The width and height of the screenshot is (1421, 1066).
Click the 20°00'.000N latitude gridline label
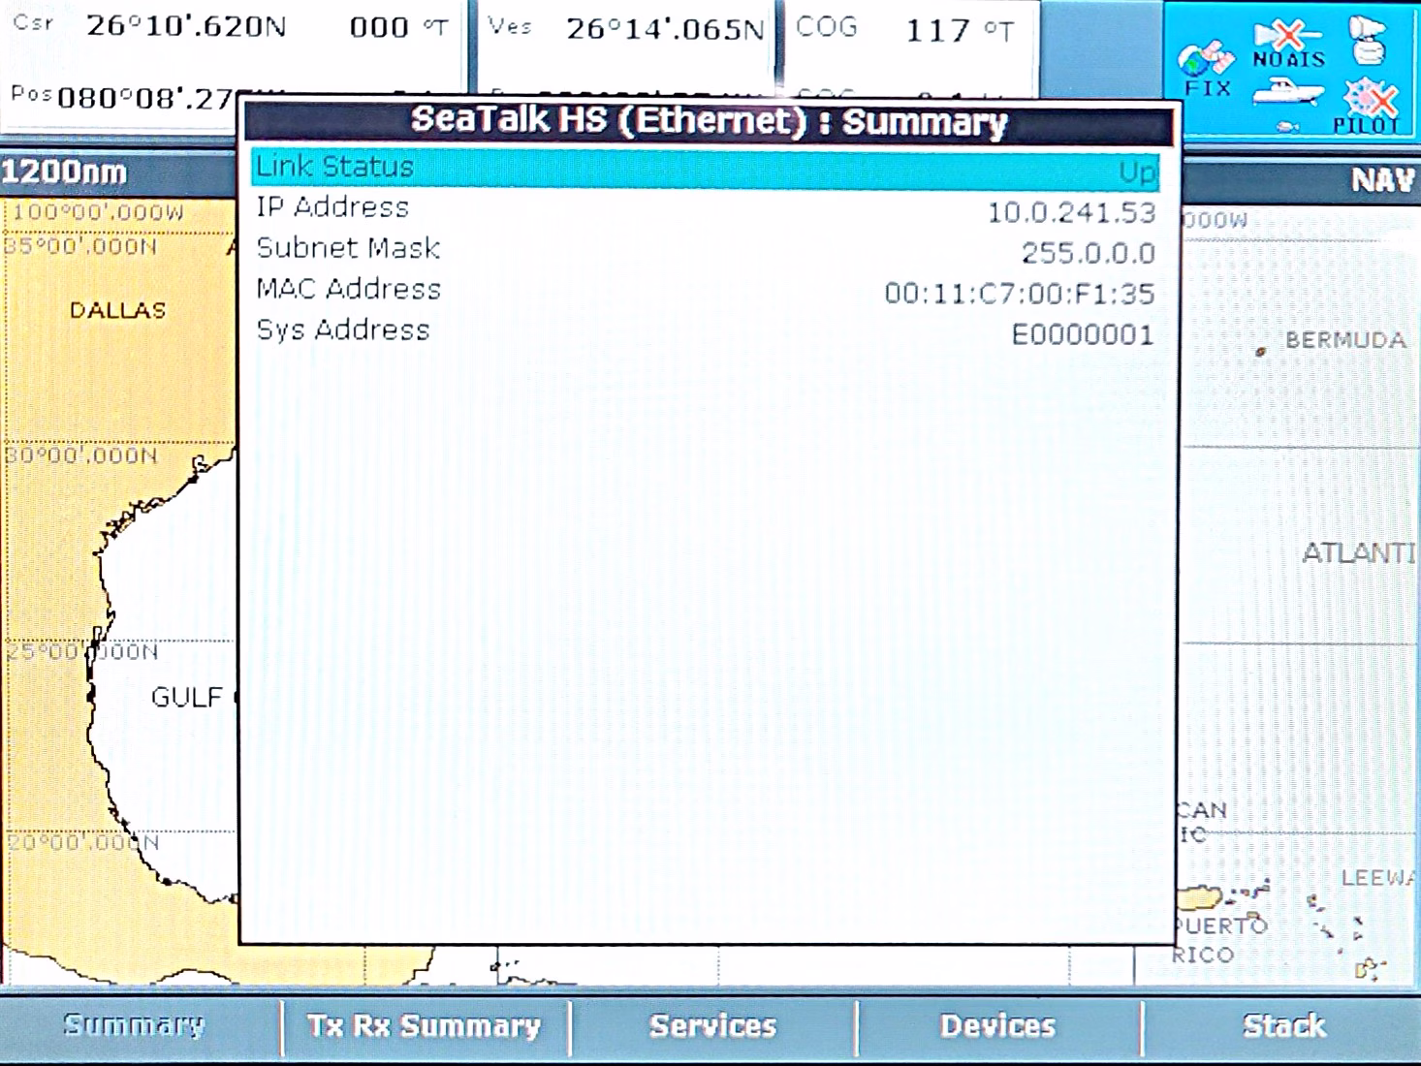(82, 842)
